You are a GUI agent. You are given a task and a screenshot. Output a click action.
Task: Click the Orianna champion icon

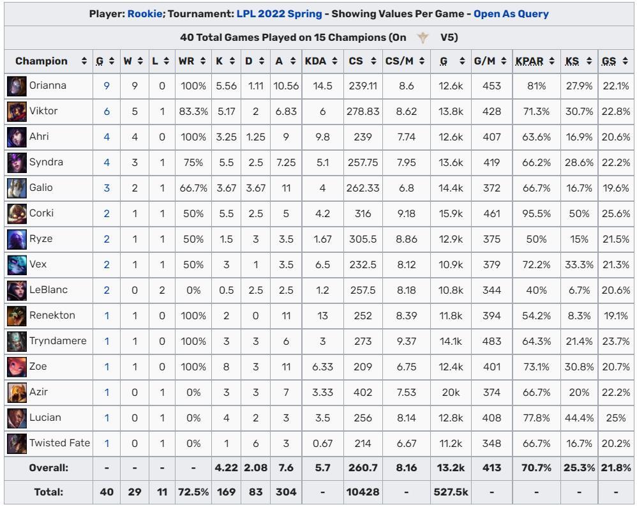click(17, 86)
